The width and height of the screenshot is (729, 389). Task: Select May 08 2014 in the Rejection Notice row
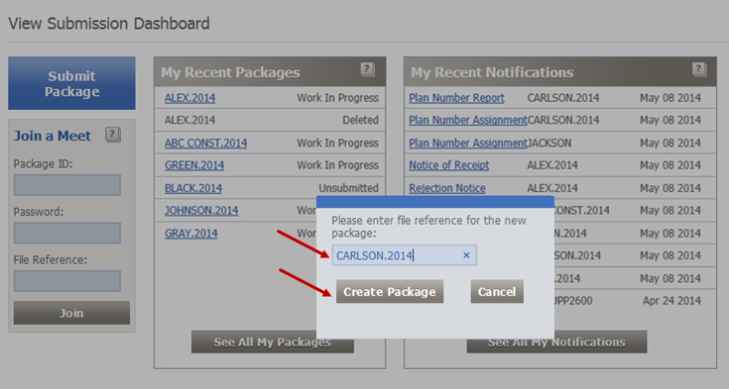coord(669,188)
